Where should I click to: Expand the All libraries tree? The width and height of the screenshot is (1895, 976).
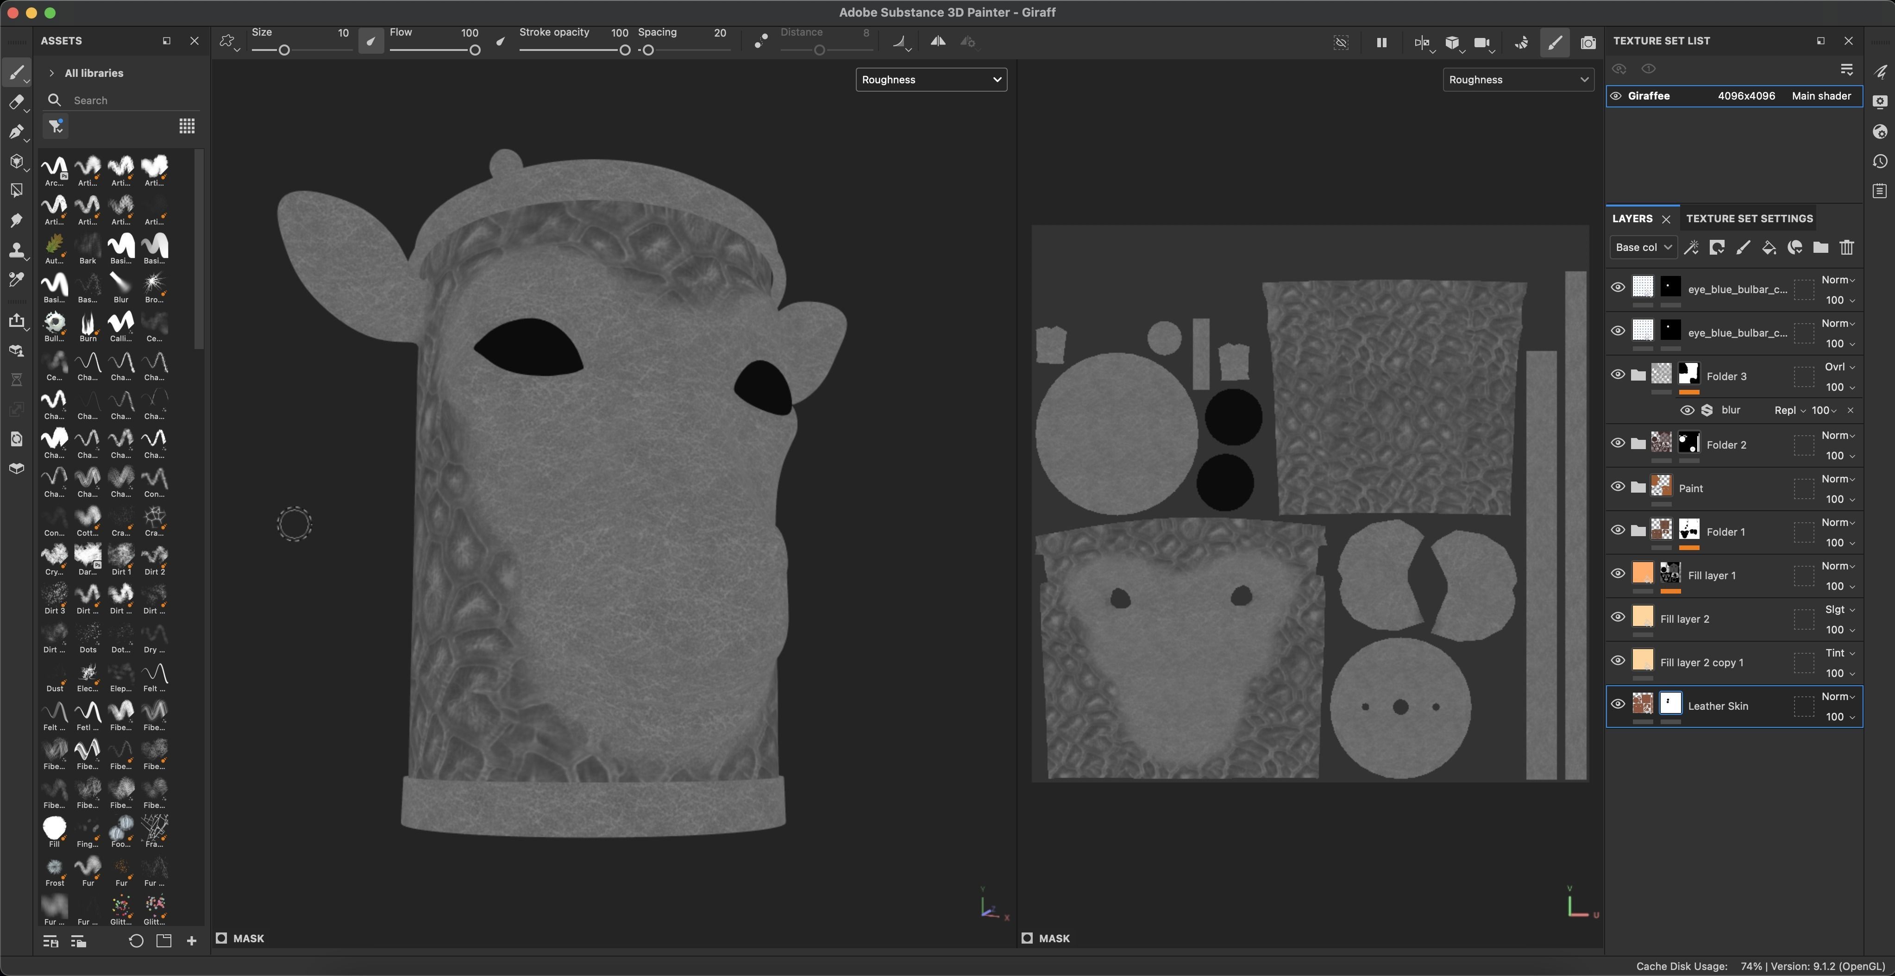click(51, 73)
